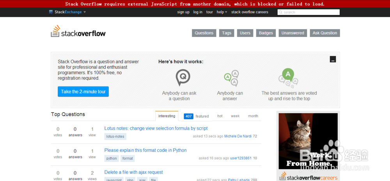Switch to the hot tab
Screen dimensions: 390x181
pos(220,116)
